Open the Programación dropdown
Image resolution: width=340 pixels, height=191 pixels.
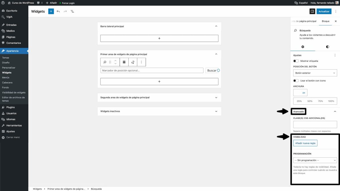tap(315, 160)
